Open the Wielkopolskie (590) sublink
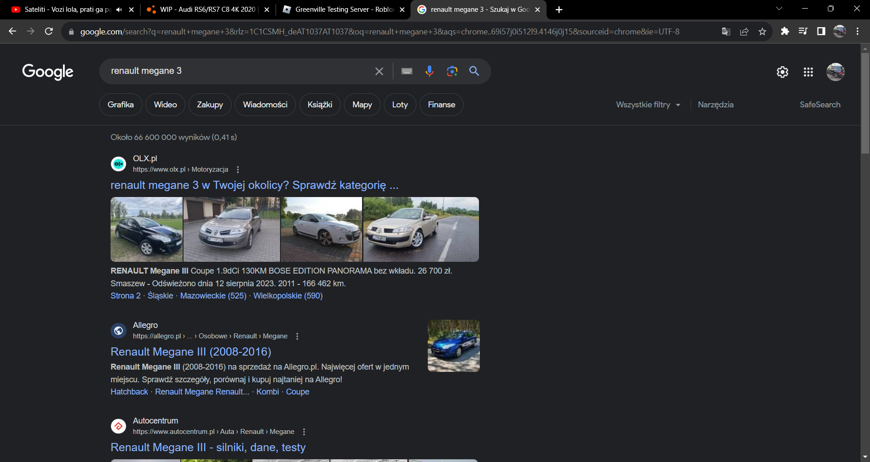This screenshot has height=462, width=870. [x=288, y=296]
